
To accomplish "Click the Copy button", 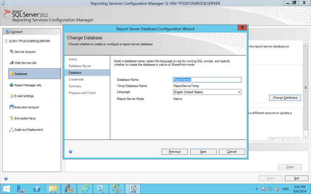I will 290,167.
